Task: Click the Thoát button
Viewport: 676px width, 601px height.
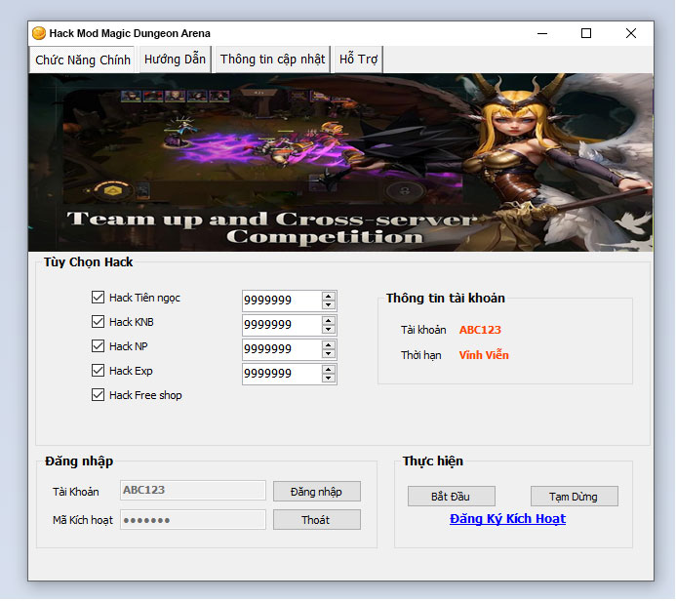Action: click(x=317, y=520)
